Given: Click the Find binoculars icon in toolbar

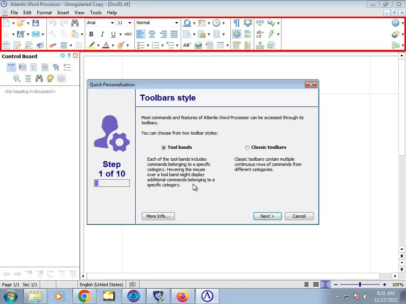Looking at the screenshot, I should click(x=75, y=23).
